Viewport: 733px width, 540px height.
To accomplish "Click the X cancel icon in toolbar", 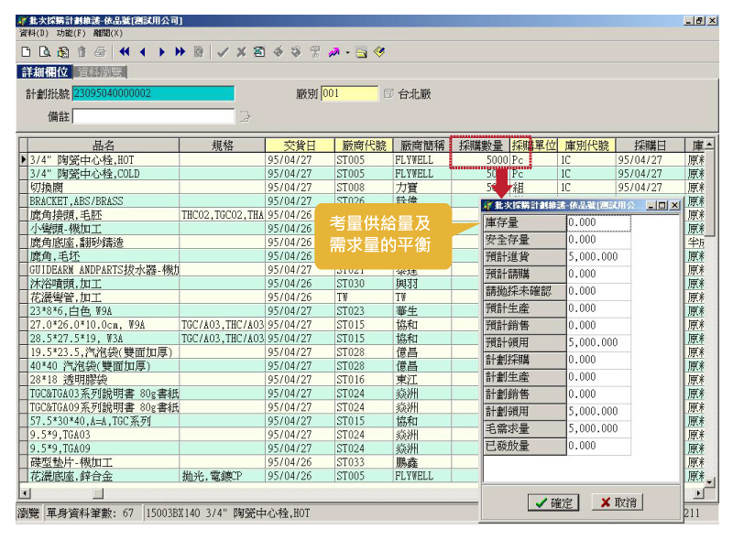I will click(241, 52).
